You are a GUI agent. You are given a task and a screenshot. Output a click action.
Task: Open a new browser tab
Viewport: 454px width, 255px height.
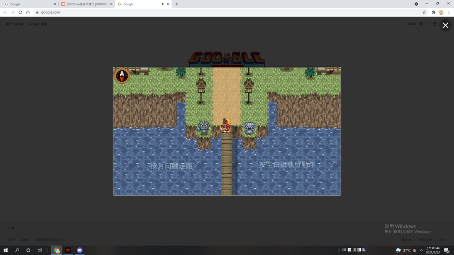tap(177, 4)
